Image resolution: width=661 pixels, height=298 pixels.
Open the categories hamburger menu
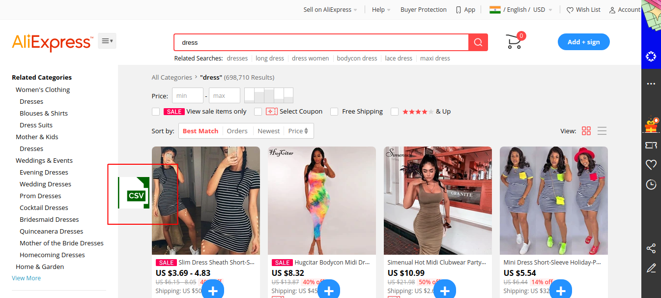(107, 41)
